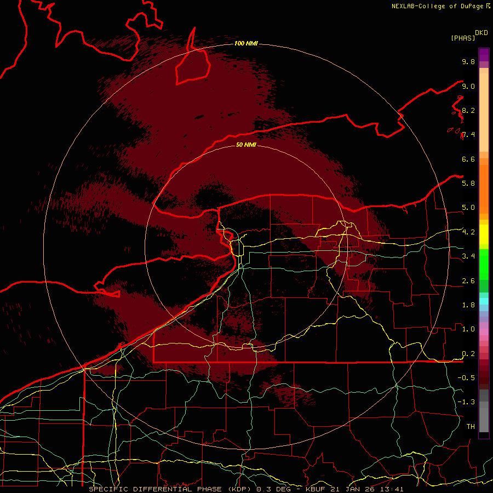Click the Specific Differential Phase KBUF caption
The width and height of the screenshot is (493, 493).
pyautogui.click(x=246, y=489)
